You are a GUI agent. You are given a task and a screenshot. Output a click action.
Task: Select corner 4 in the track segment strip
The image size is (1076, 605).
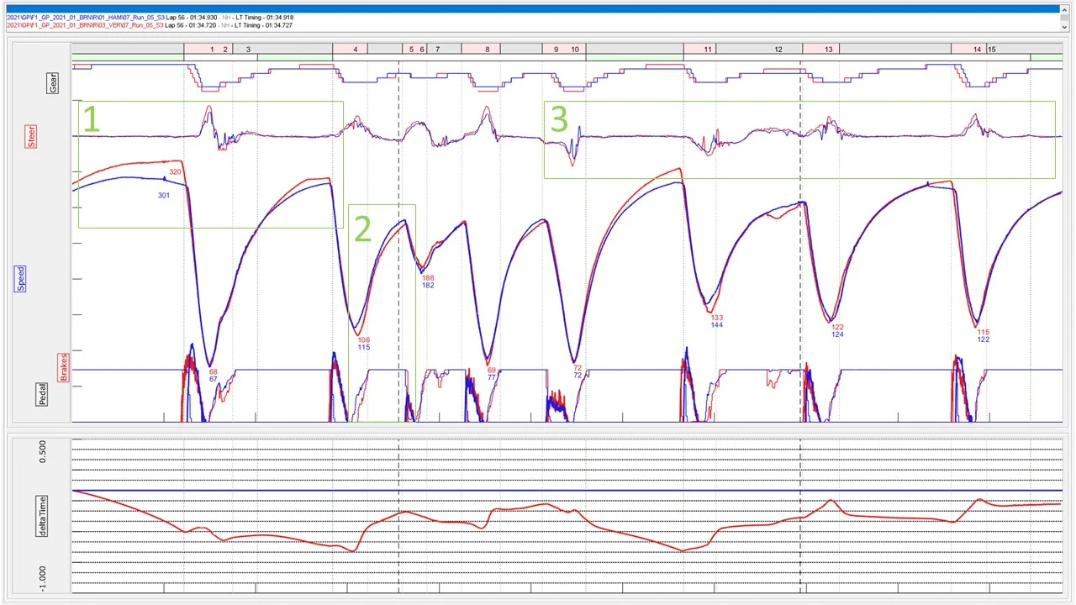[x=356, y=50]
